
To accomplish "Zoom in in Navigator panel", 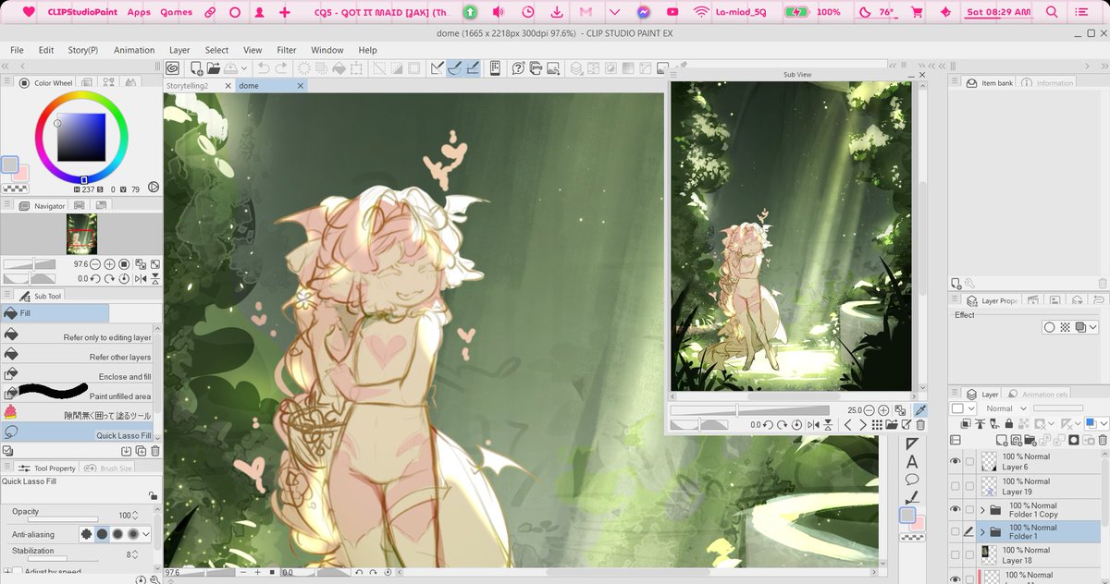I will coord(108,264).
